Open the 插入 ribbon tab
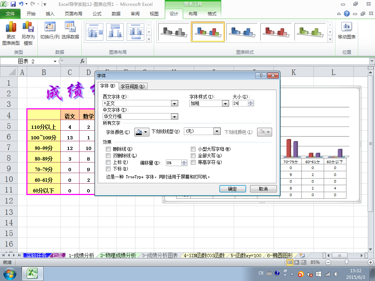The height and width of the screenshot is (281, 375). (50, 14)
